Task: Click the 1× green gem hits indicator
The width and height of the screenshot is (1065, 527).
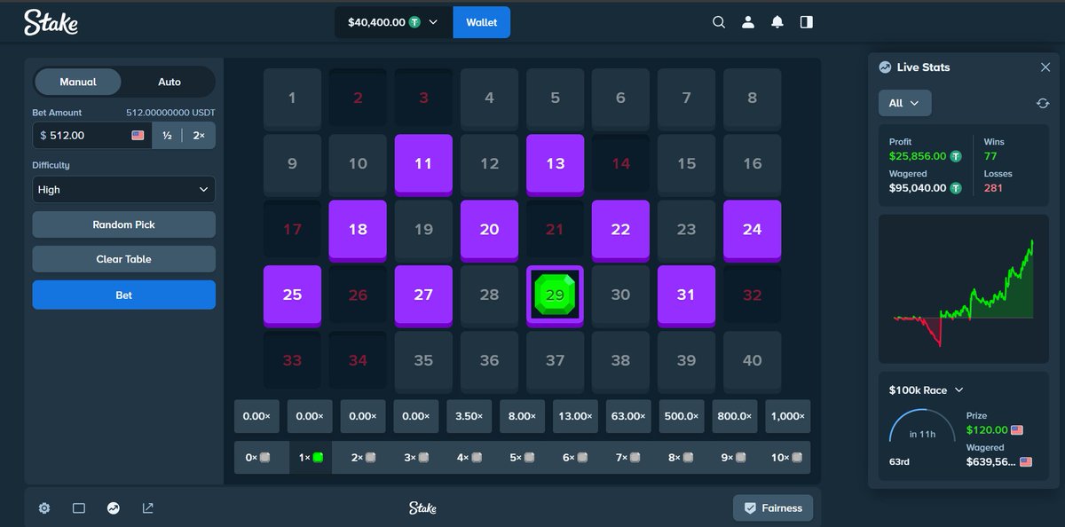Action: coord(311,457)
